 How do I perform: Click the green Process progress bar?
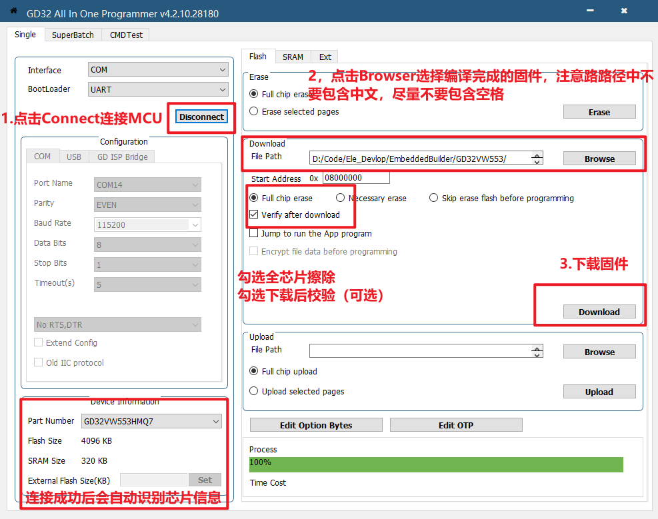[x=436, y=464]
